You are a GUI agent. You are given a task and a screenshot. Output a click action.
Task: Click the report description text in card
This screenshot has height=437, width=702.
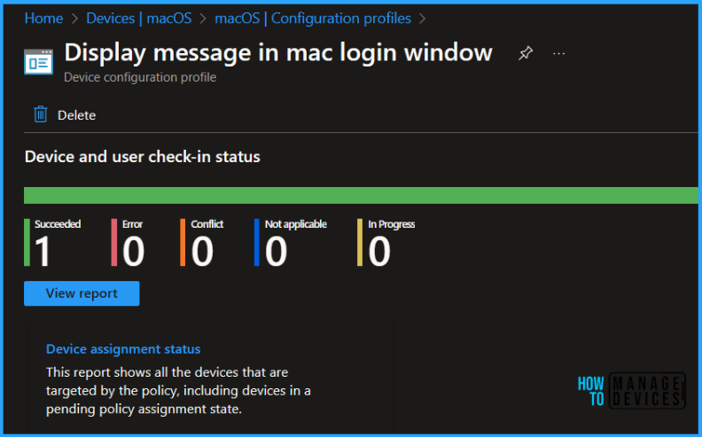pos(178,390)
